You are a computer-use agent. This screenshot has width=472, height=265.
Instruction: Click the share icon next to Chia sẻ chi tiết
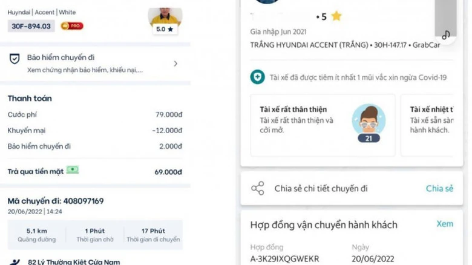258,188
